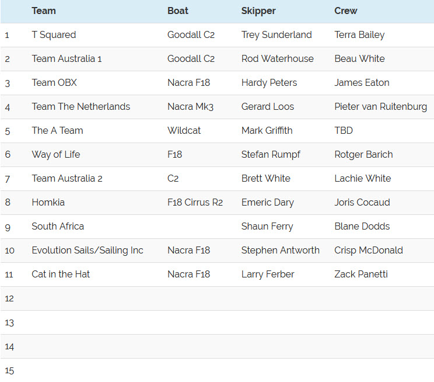434x382 pixels.
Task: Click the Wildcat boat cell
Action: pyautogui.click(x=184, y=130)
